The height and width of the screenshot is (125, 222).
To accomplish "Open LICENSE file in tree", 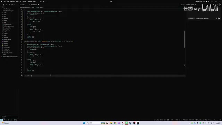I will [6, 45].
